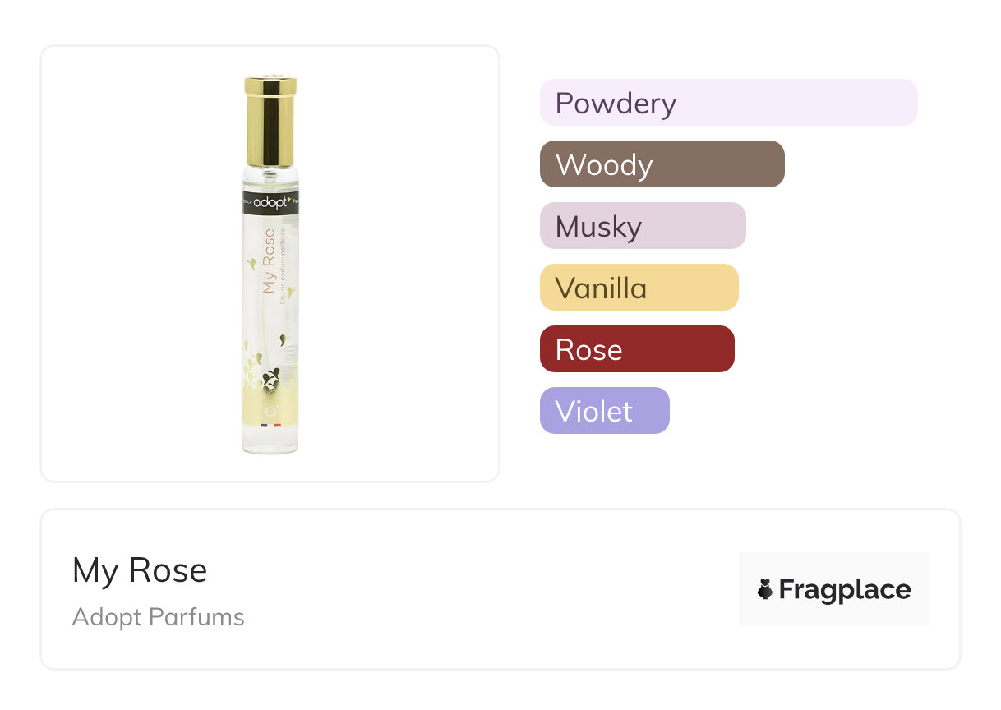The image size is (1001, 710).
Task: Click the Fragplace perfume bottle logo icon
Action: point(765,589)
